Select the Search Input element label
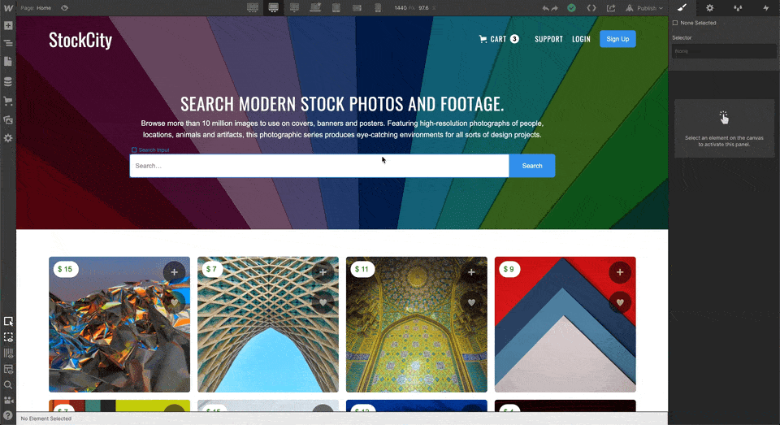 point(150,150)
